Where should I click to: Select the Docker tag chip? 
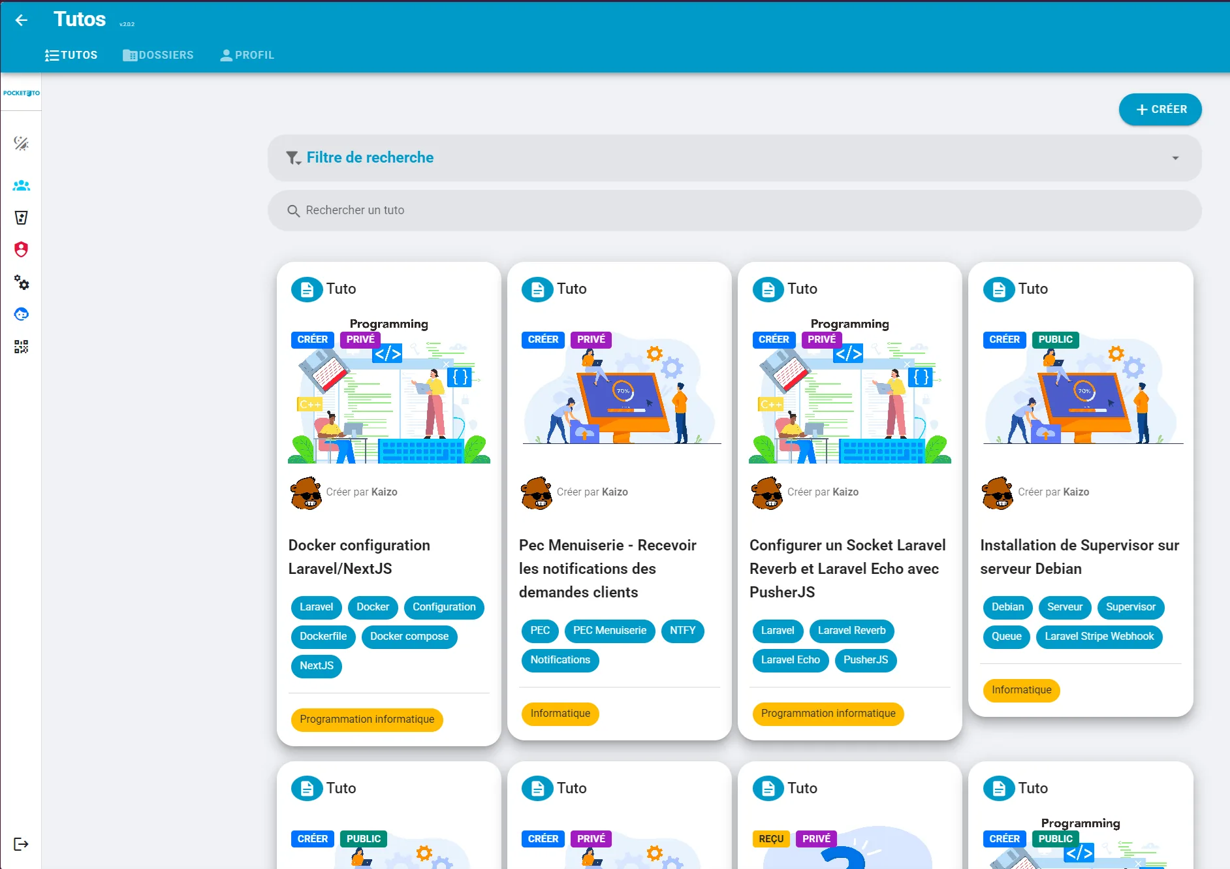(373, 607)
